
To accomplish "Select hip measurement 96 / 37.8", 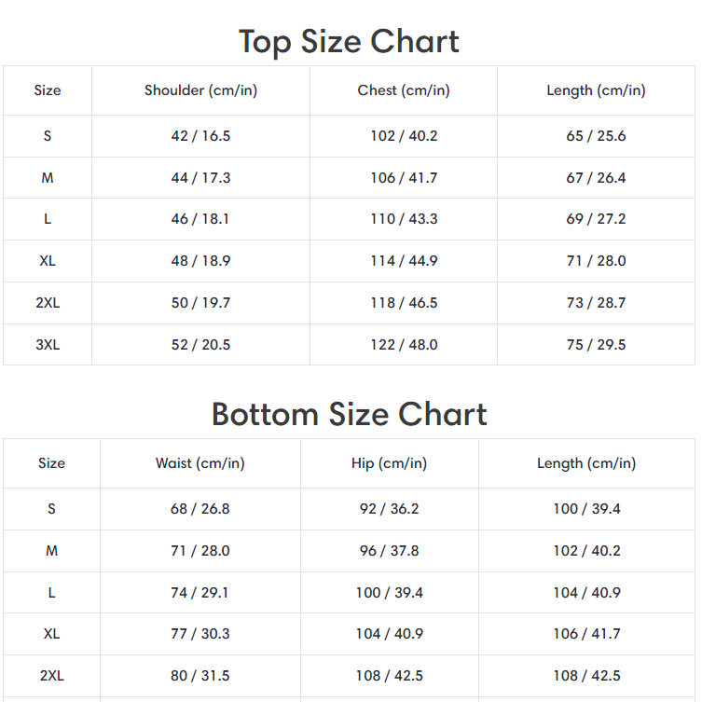I will click(x=390, y=551).
